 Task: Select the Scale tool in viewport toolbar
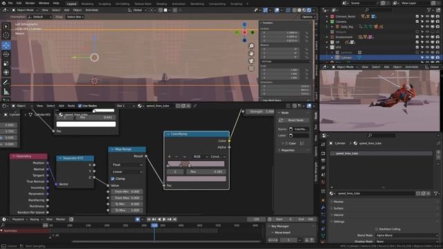point(6,63)
